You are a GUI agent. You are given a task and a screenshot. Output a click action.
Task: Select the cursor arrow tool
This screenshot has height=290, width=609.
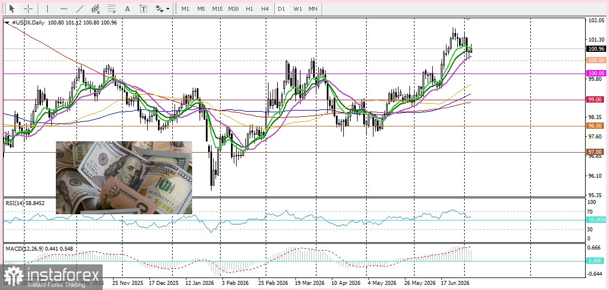click(11, 9)
